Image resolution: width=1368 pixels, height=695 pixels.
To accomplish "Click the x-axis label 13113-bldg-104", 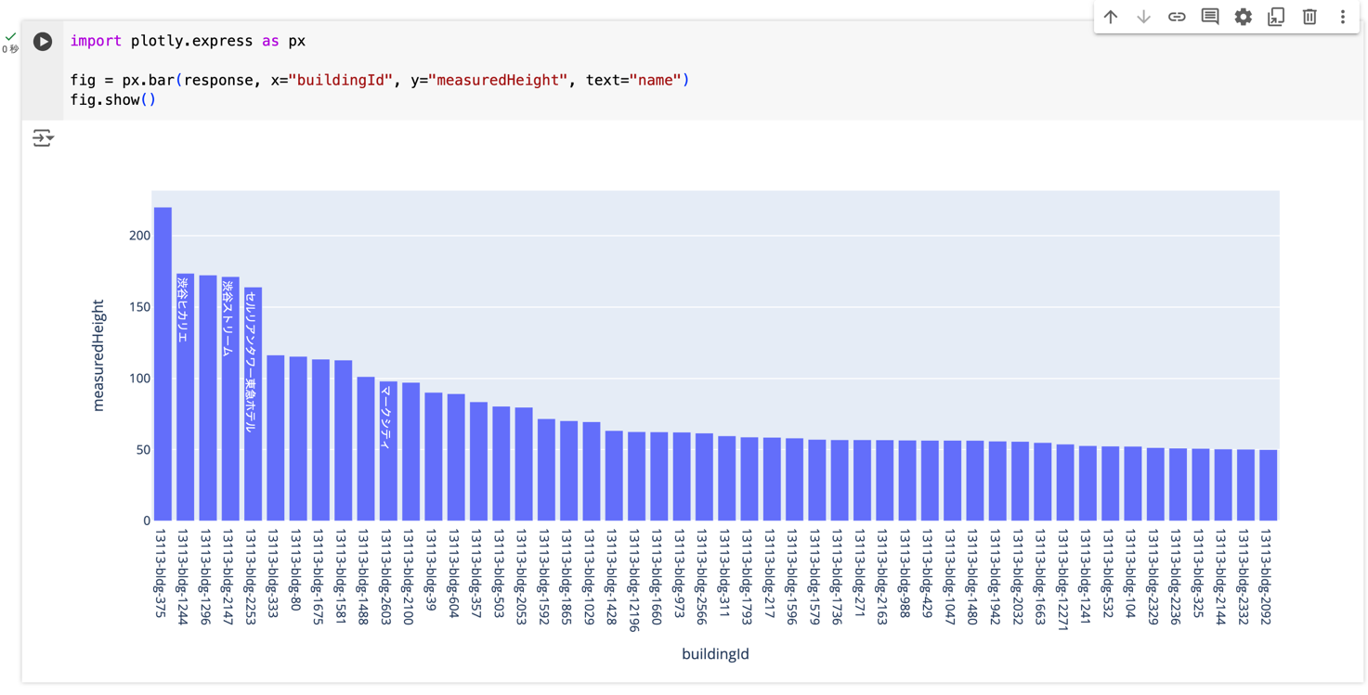I will pyautogui.click(x=1131, y=574).
